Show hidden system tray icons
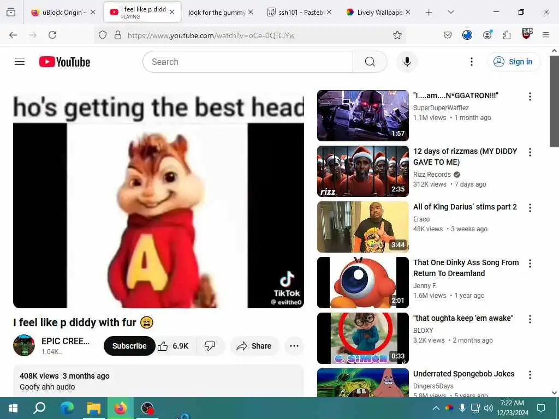559x419 pixels. (x=436, y=408)
